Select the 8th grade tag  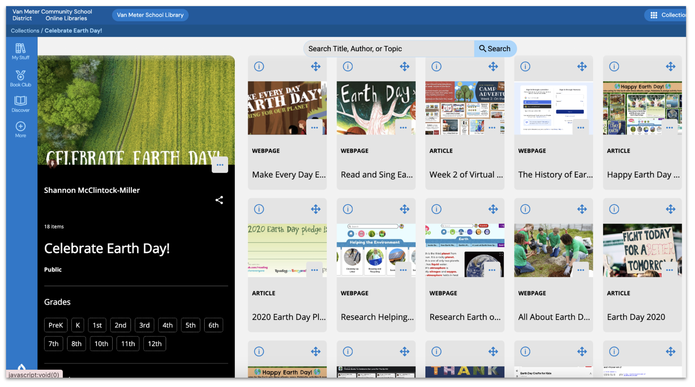point(76,344)
